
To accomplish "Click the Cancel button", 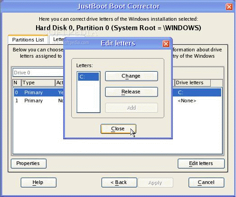I will click(206, 183).
